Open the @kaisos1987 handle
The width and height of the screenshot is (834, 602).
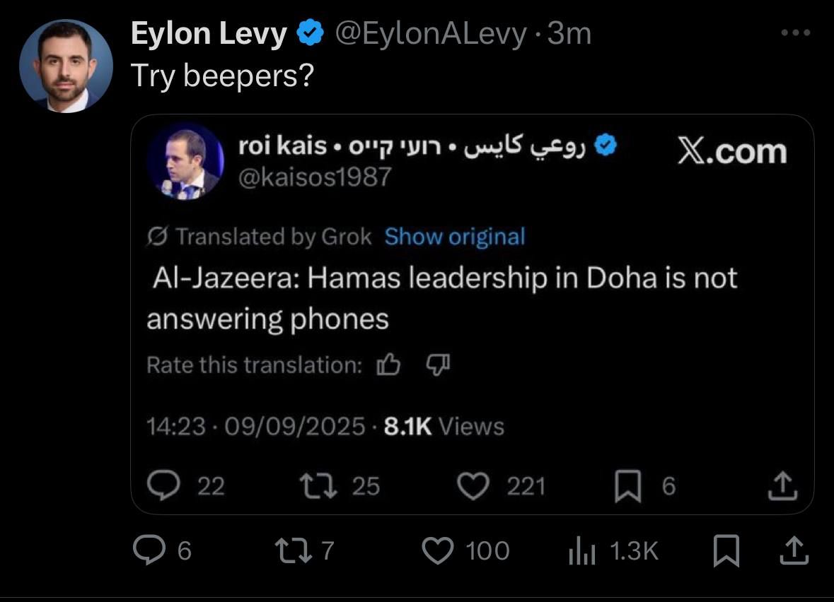coord(315,176)
